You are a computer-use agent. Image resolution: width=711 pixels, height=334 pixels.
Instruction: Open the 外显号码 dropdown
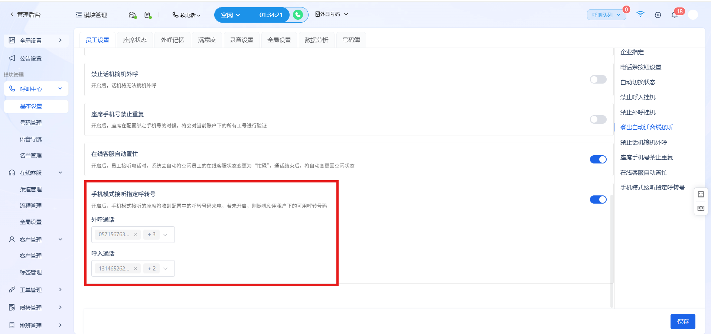[332, 14]
